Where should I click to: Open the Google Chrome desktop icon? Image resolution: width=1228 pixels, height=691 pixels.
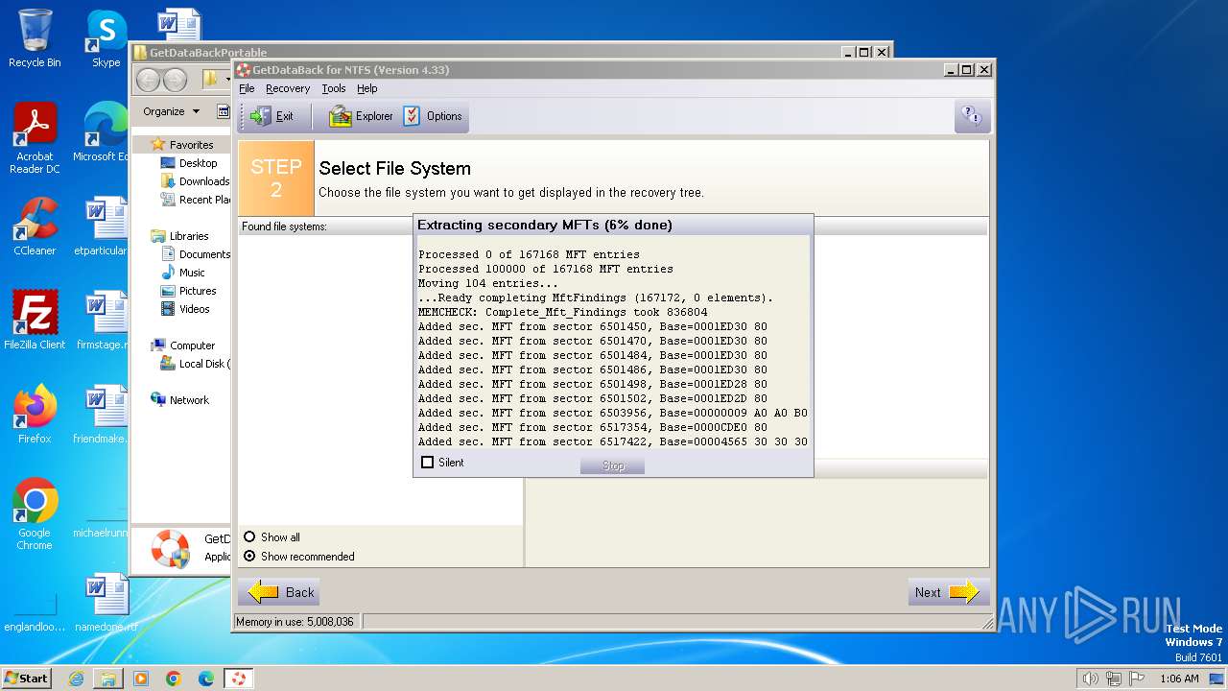(x=35, y=515)
